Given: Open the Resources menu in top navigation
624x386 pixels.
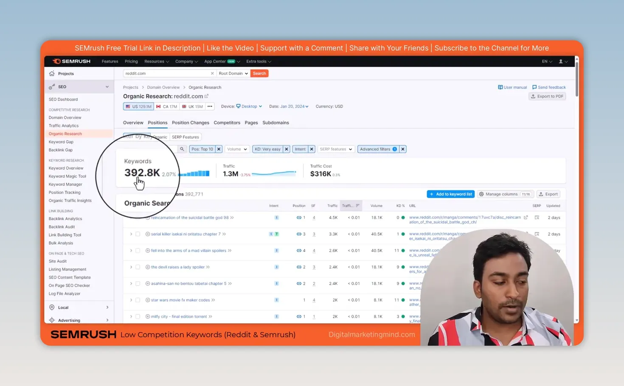Looking at the screenshot, I should pyautogui.click(x=157, y=62).
